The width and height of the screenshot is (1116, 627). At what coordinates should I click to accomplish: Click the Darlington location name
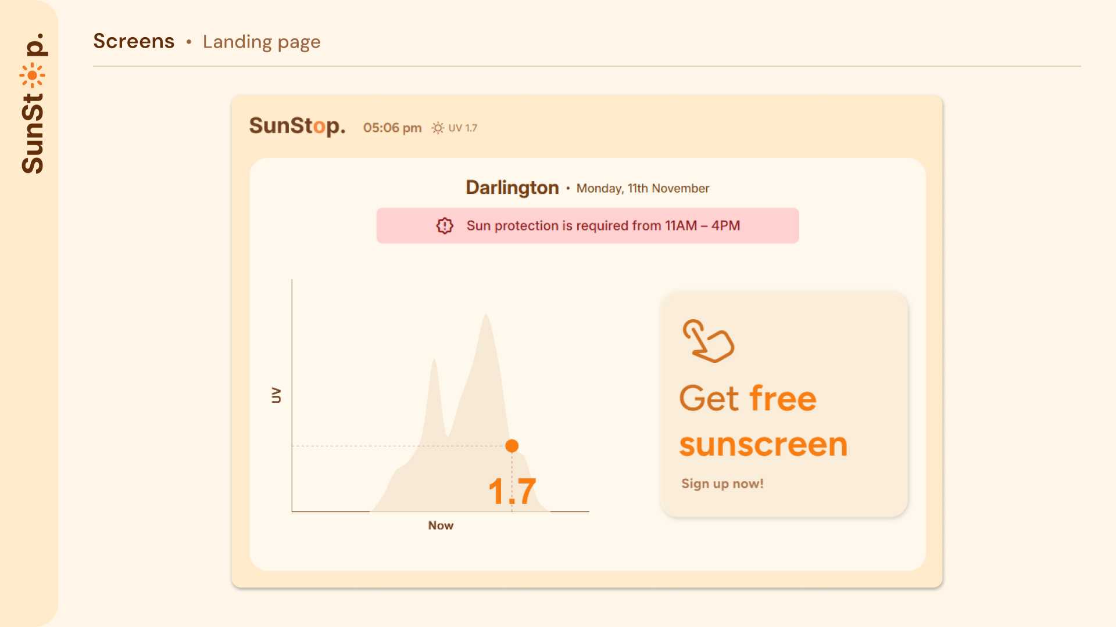coord(512,188)
